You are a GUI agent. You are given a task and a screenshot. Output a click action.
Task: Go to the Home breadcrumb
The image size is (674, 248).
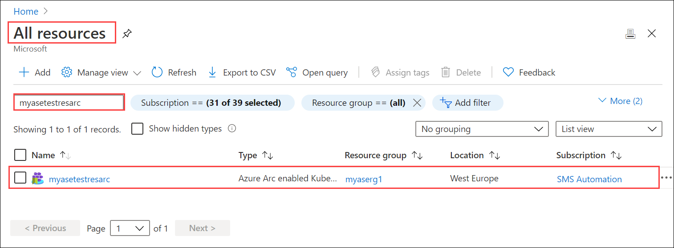pos(26,12)
